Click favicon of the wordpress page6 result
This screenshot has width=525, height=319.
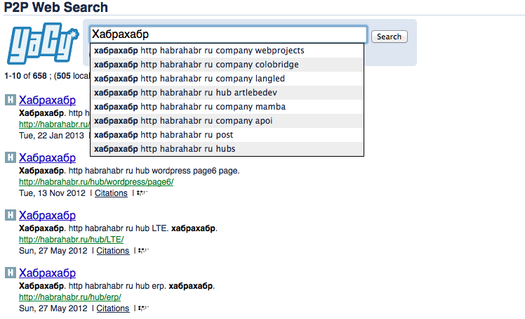pos(11,157)
